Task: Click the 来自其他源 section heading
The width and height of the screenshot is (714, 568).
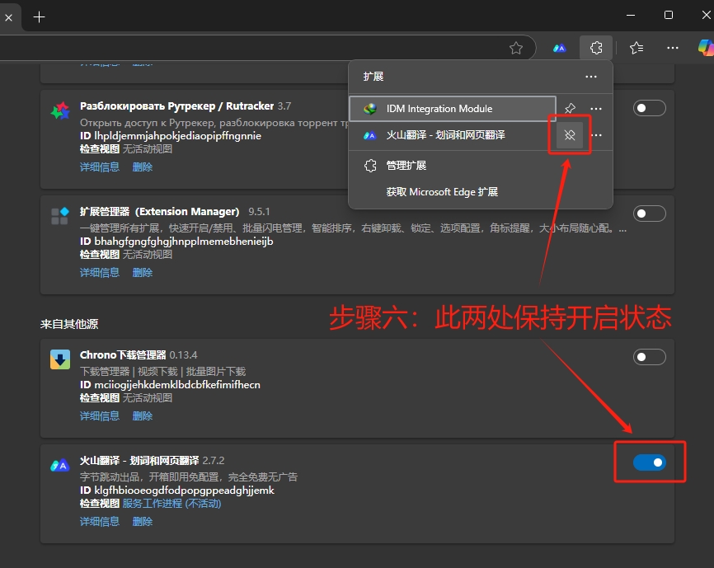Action: coord(69,324)
